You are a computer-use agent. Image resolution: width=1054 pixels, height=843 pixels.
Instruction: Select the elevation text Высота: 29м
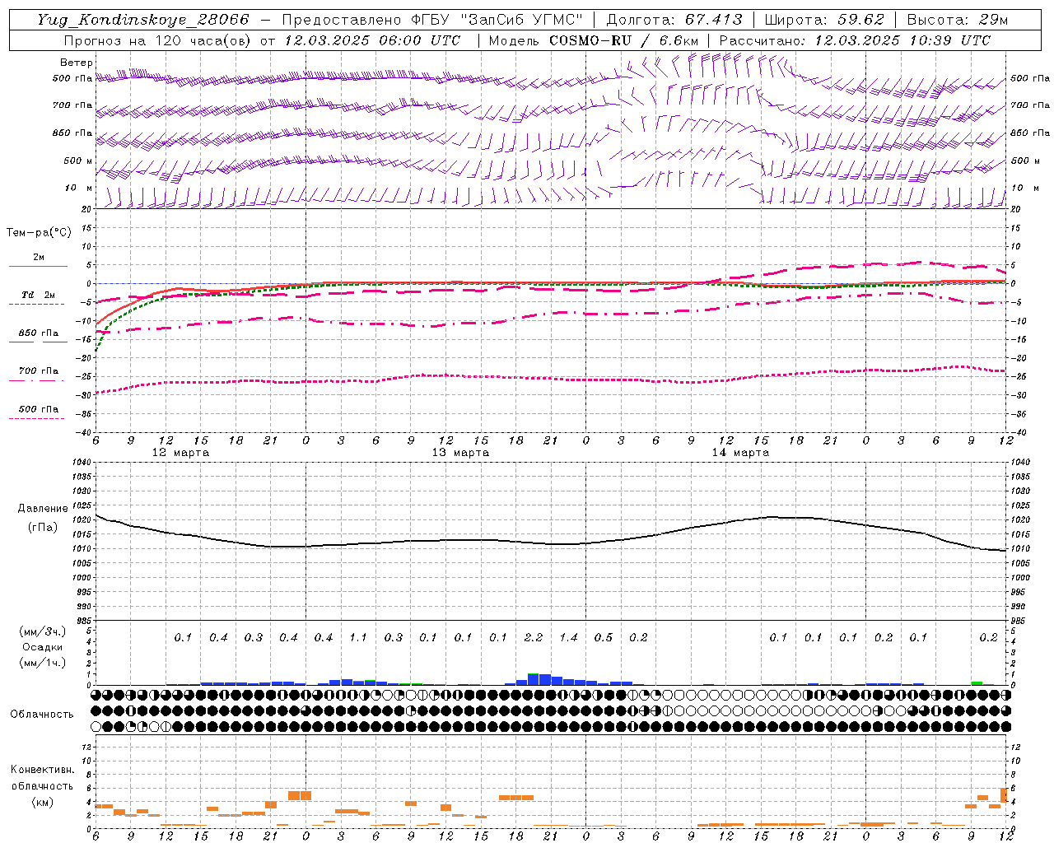(958, 20)
